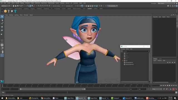Click the Snap to points magnet icon
The image size is (178, 100).
click(x=43, y=6)
